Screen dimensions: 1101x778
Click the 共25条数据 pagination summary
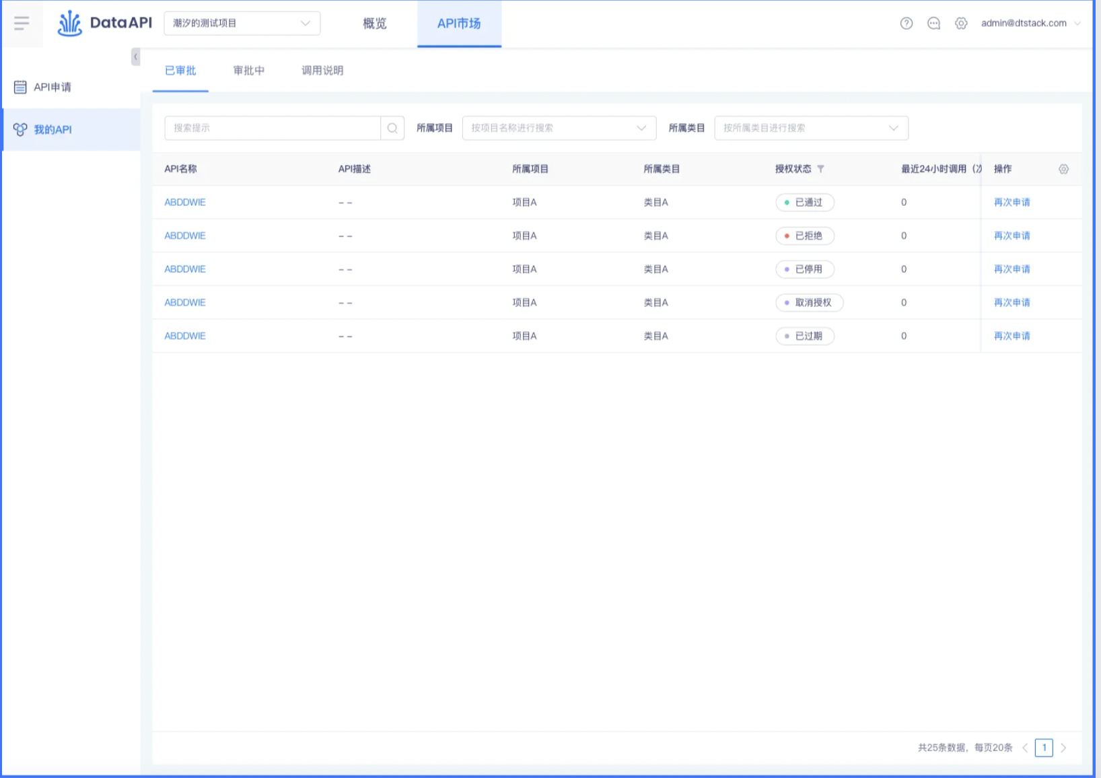click(x=965, y=748)
